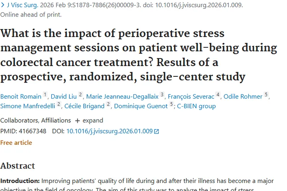Open author Simone Manfredelli
The height and width of the screenshot is (191, 287).
[x=28, y=106]
